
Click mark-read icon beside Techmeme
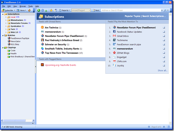coord(164,40)
